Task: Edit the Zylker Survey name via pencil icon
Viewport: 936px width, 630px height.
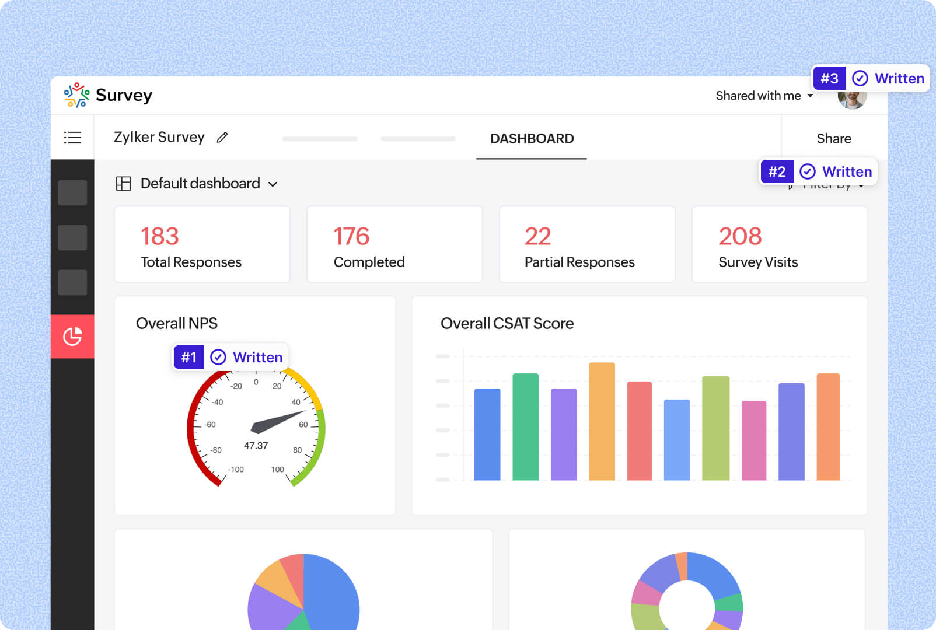Action: click(222, 137)
